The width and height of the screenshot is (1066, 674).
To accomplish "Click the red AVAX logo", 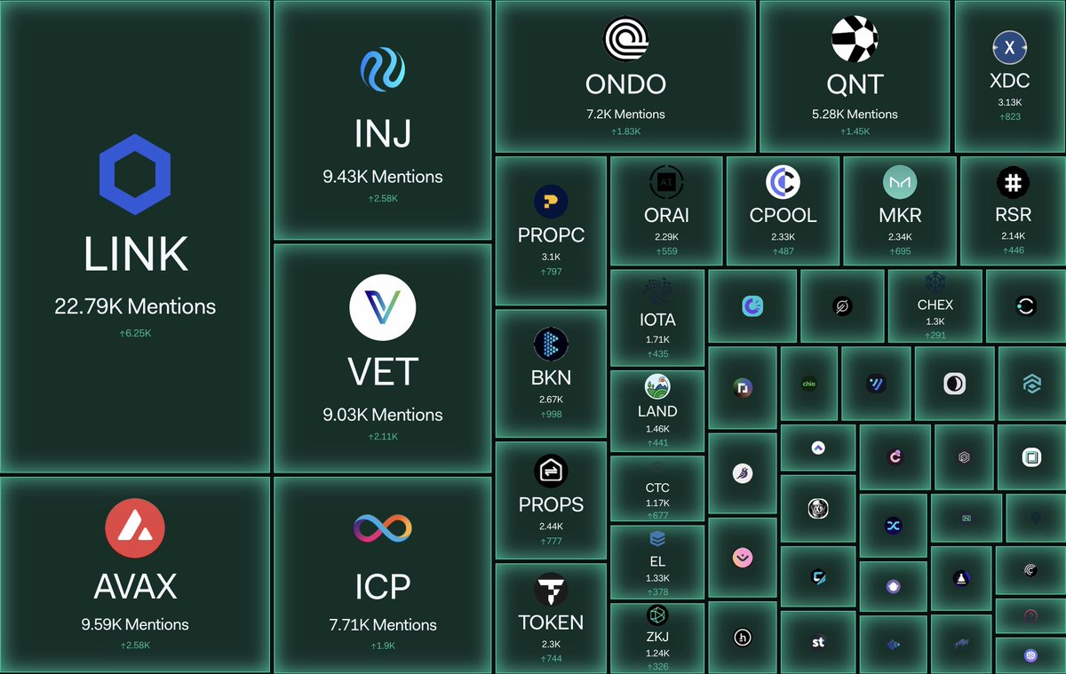I will pos(134,529).
